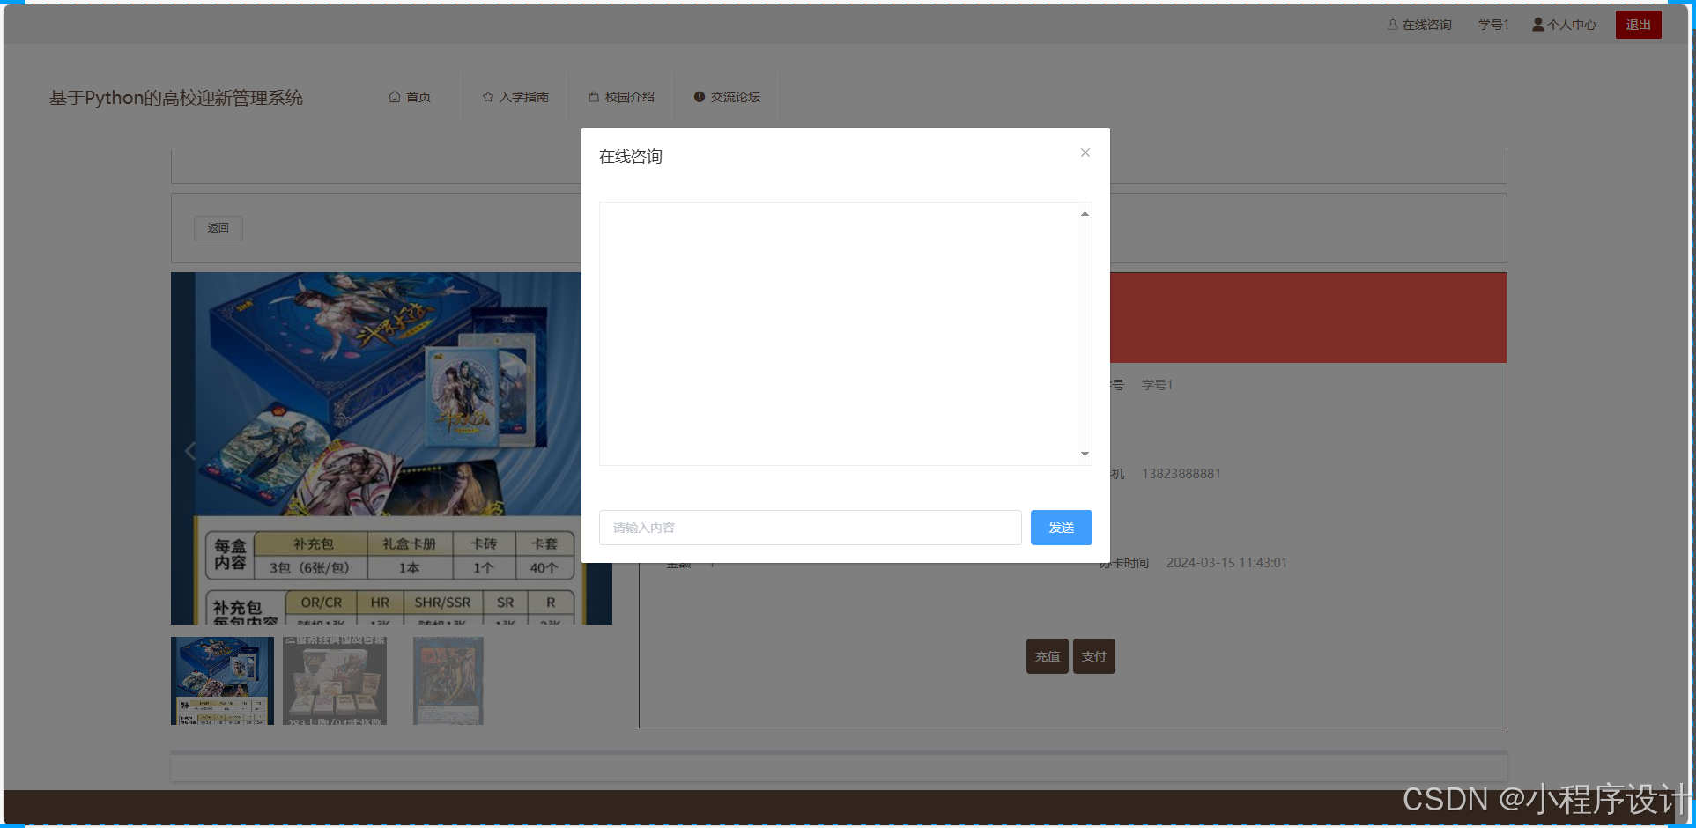Open 交流论坛 menu item
The height and width of the screenshot is (828, 1696).
tap(727, 97)
